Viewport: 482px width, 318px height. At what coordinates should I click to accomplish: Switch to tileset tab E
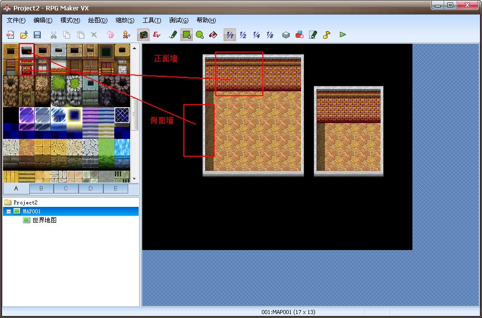tap(116, 189)
